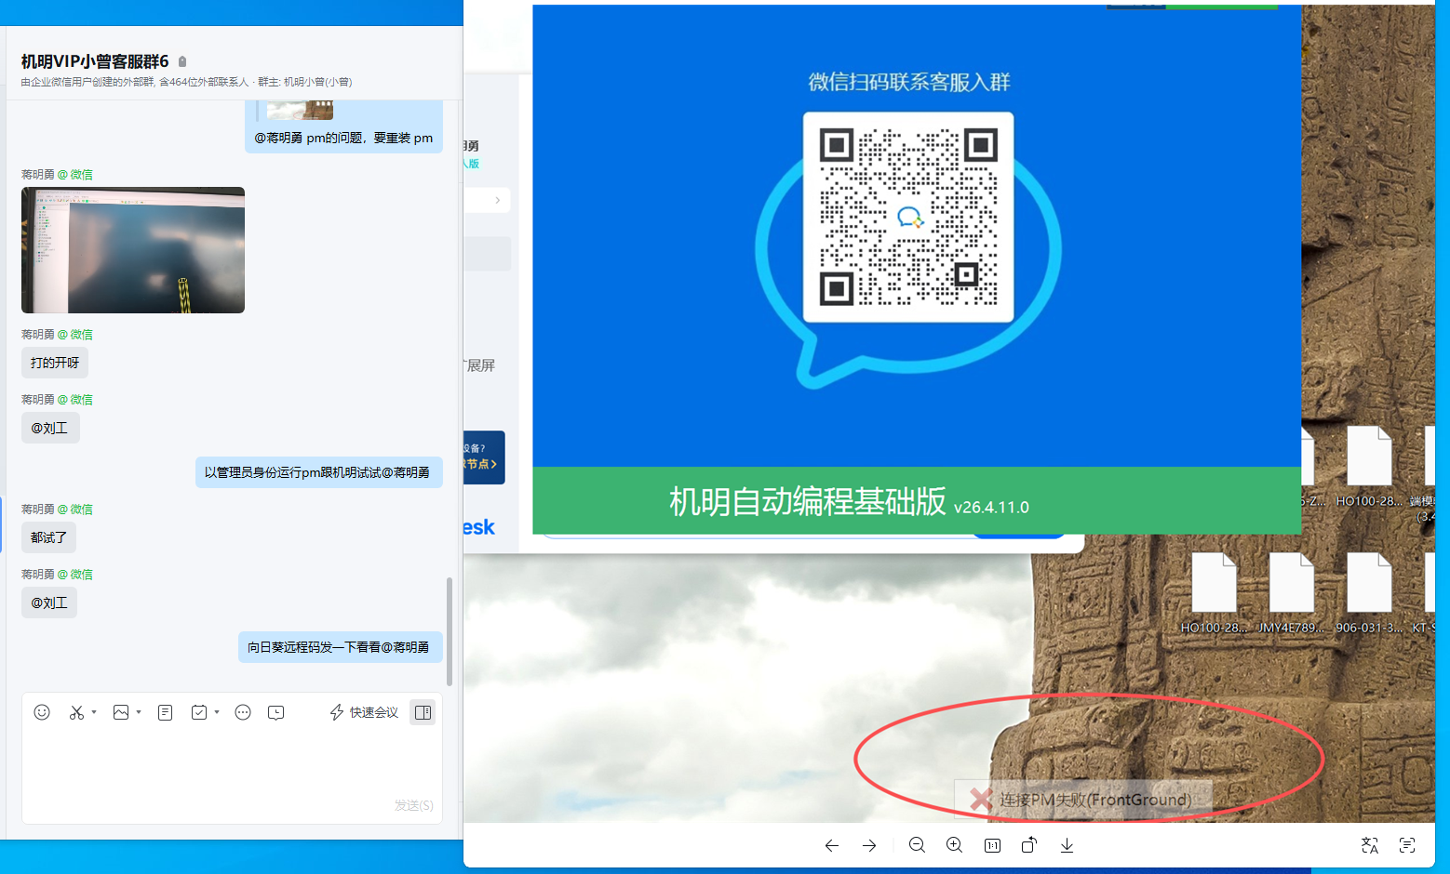Rotate the image in viewer

coord(1028,845)
